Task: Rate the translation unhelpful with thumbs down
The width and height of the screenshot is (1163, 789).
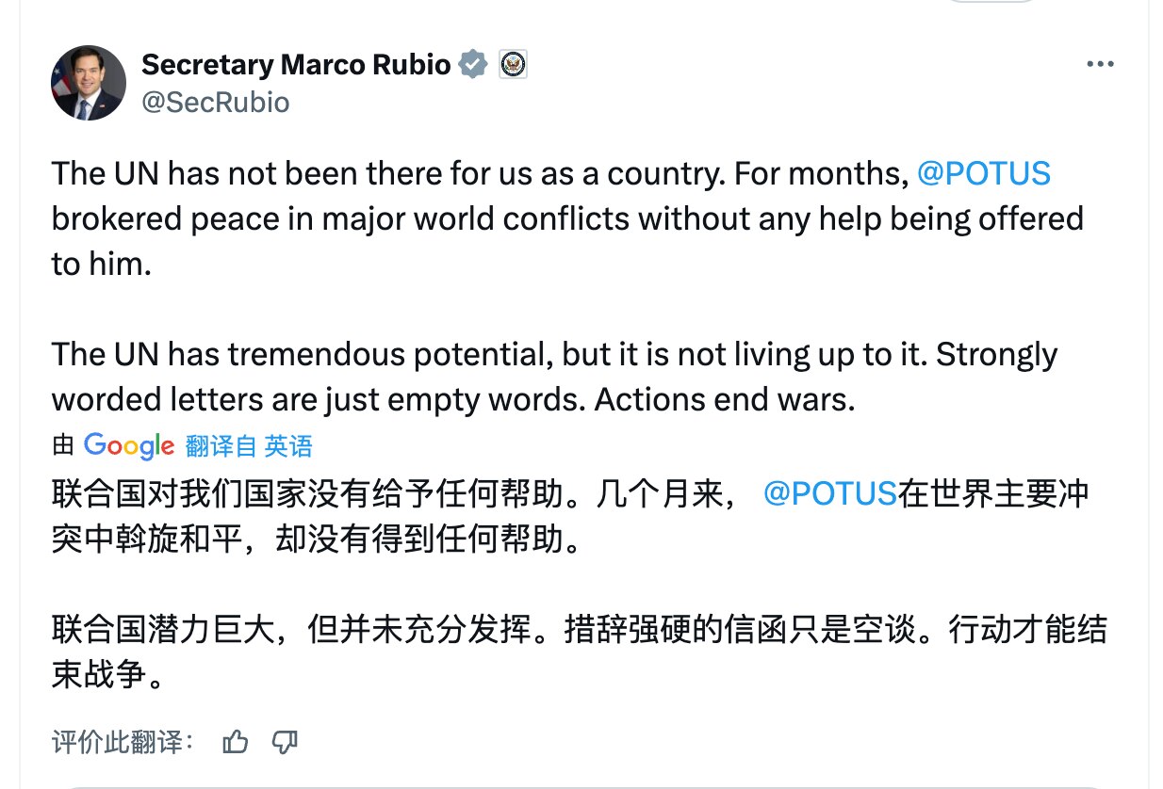Action: point(285,743)
